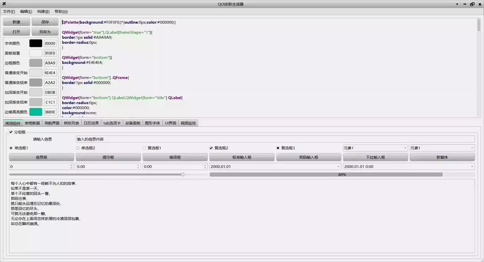Select the 单选框2 radio button
The image size is (484, 262).
[x=78, y=148]
